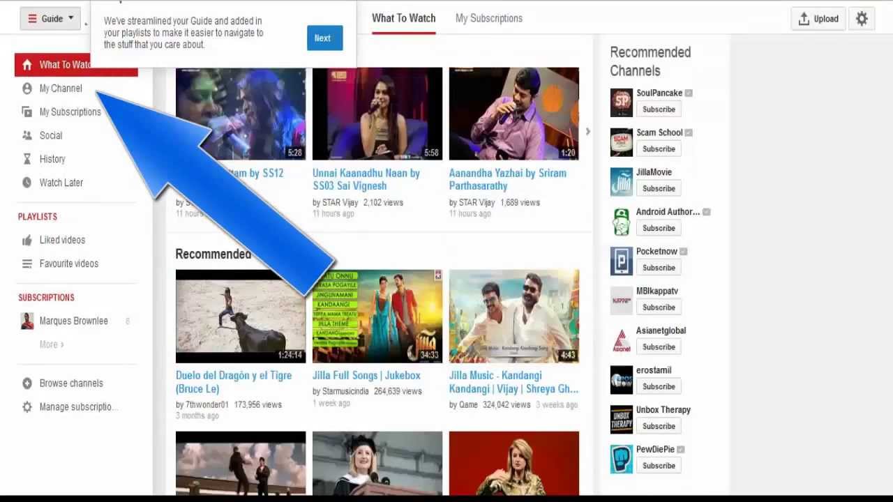
Task: Click the next arrow beside the video row
Action: pyautogui.click(x=587, y=131)
